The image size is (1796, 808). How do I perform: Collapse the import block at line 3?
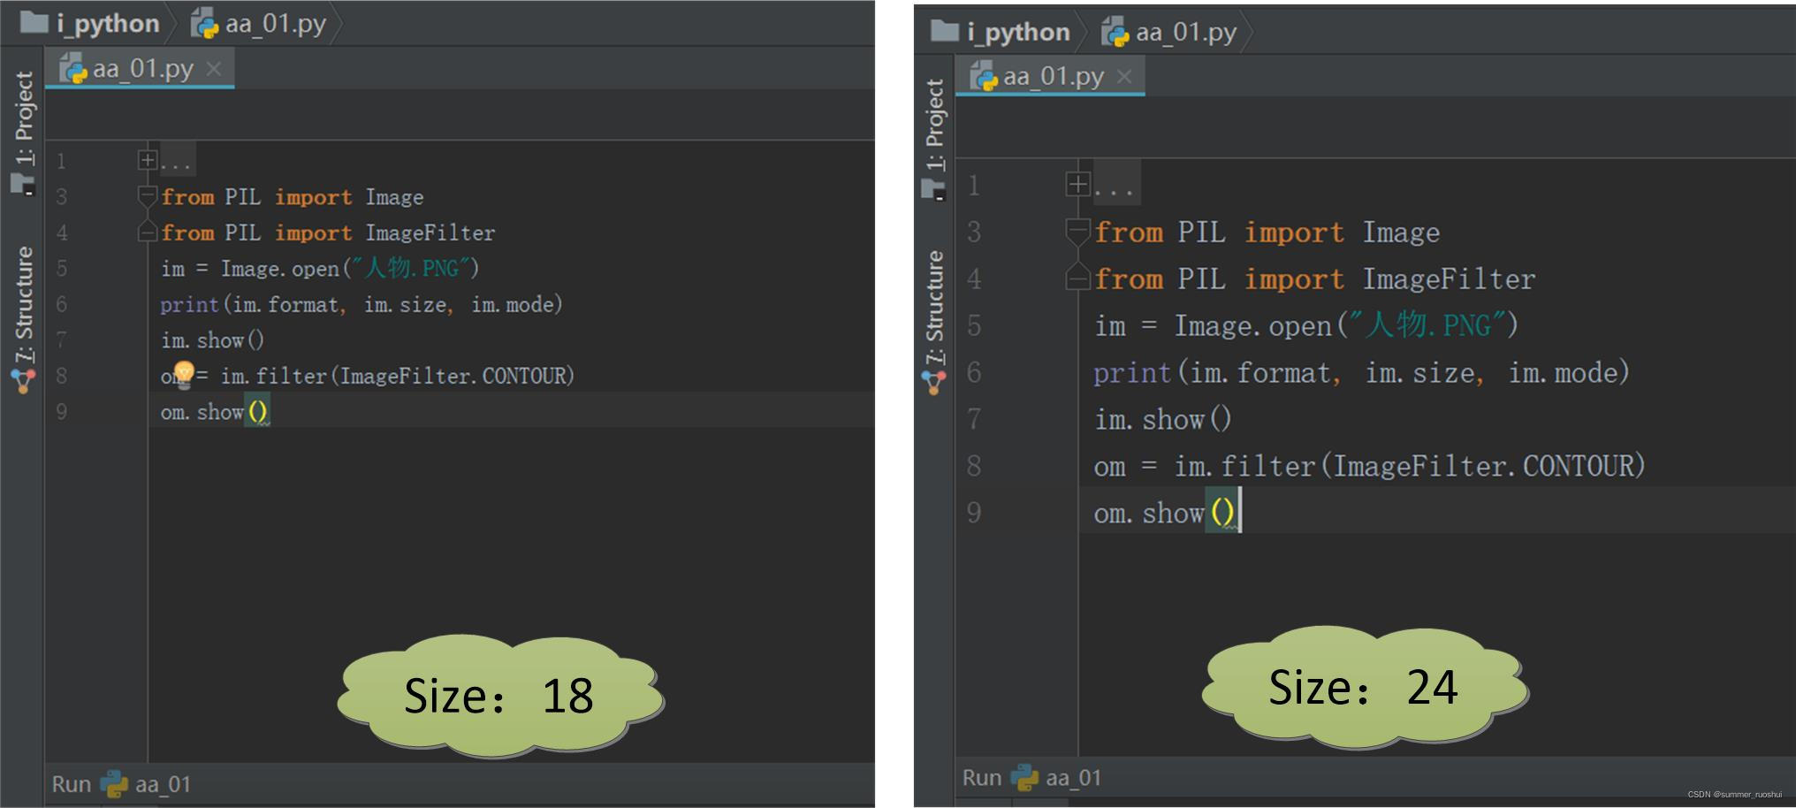pyautogui.click(x=146, y=196)
